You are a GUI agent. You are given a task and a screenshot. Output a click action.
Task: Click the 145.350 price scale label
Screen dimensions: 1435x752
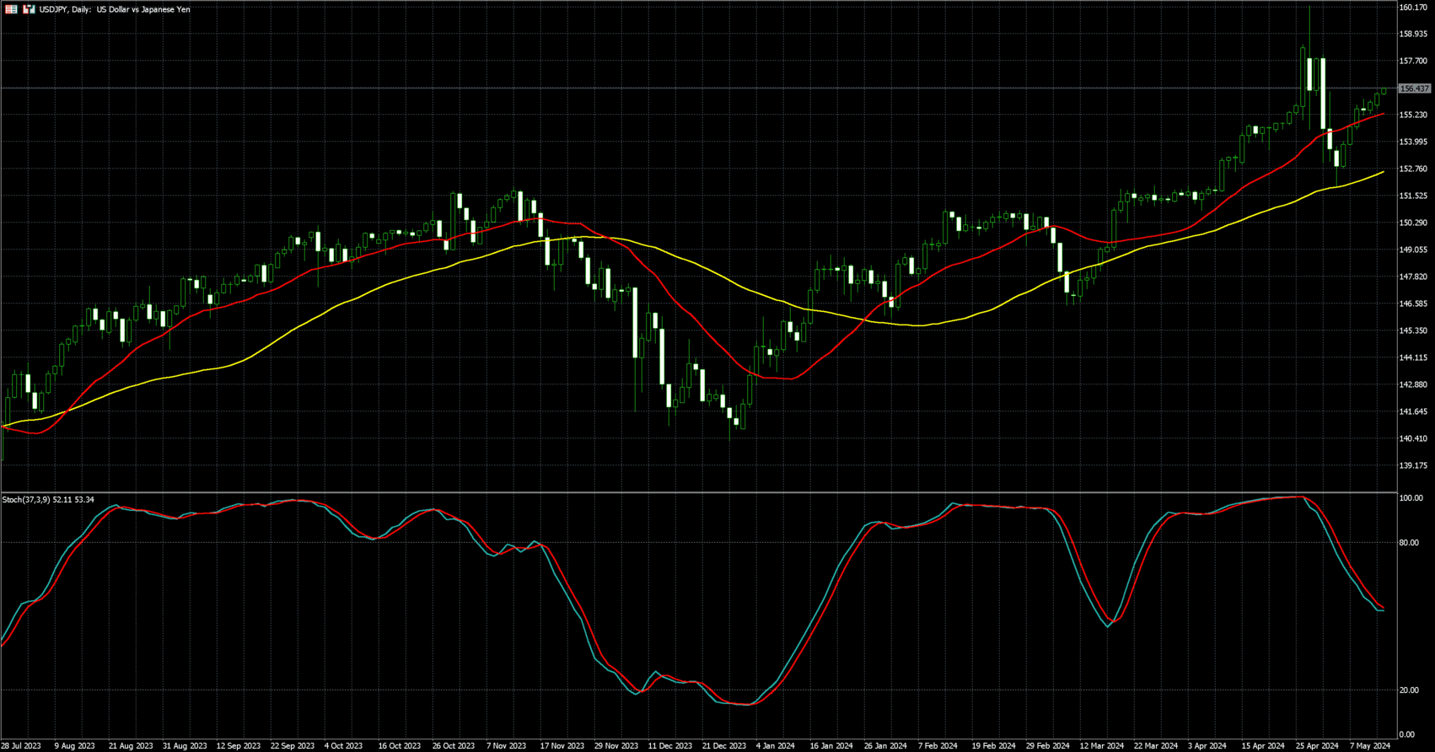(1412, 330)
